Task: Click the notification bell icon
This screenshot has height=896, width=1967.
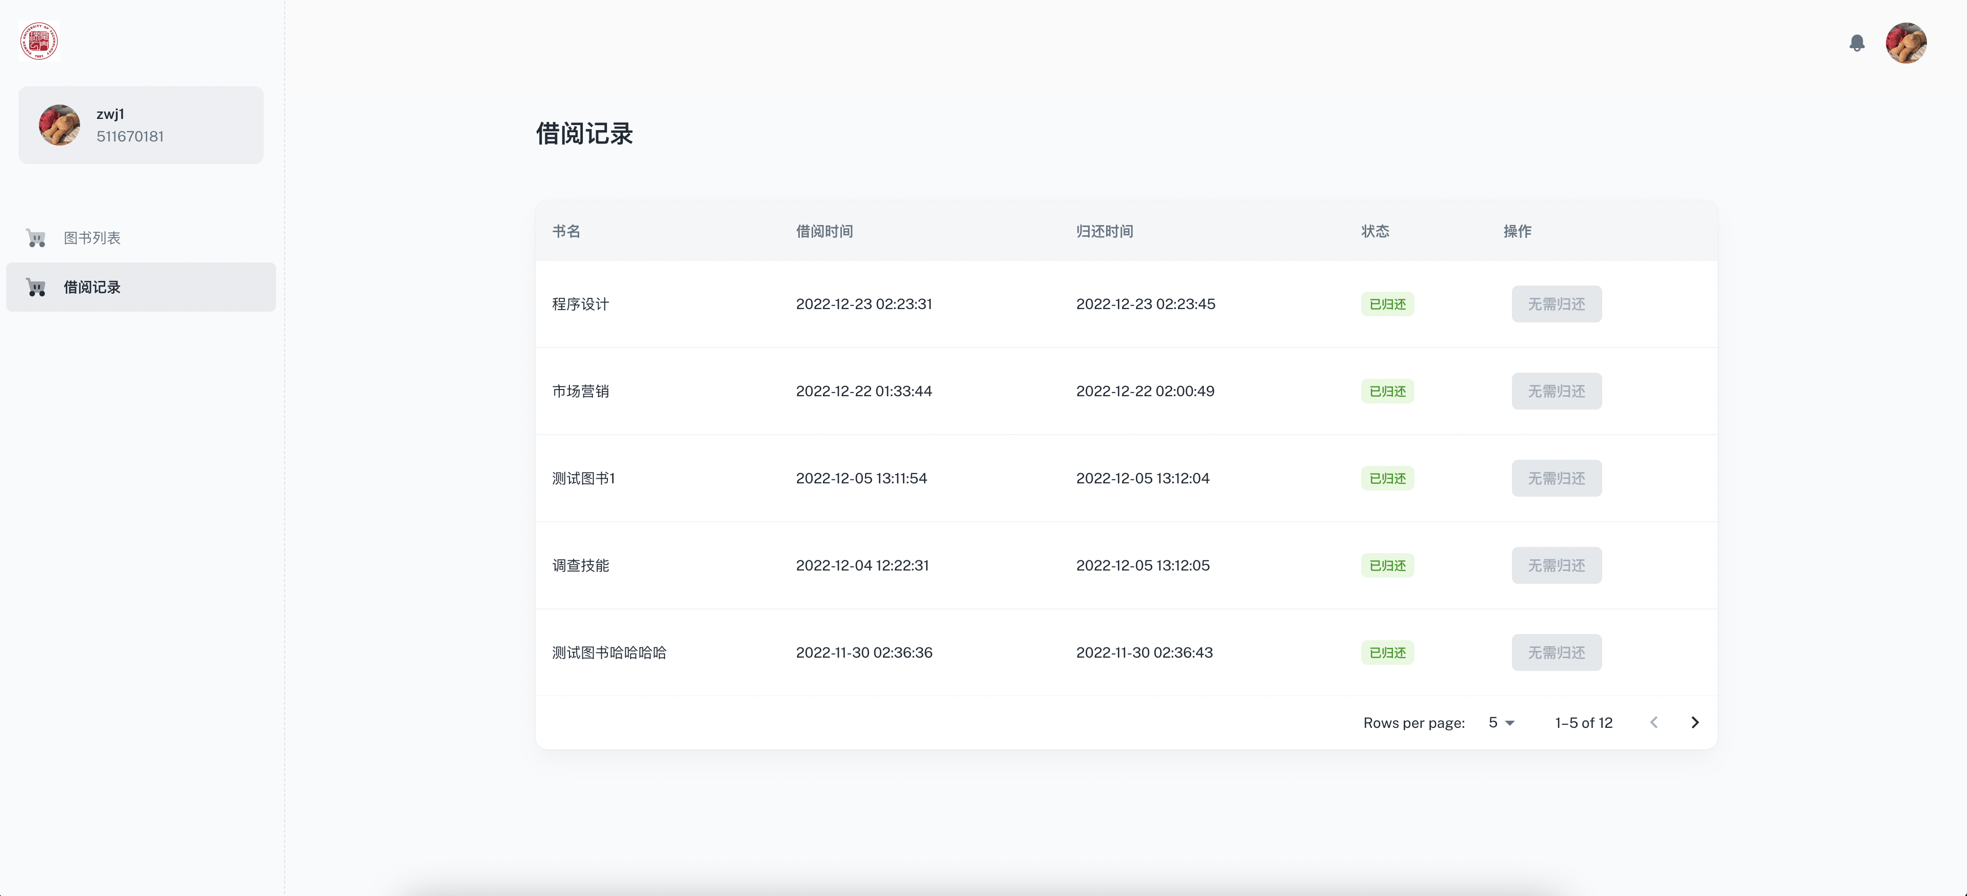Action: (1857, 44)
